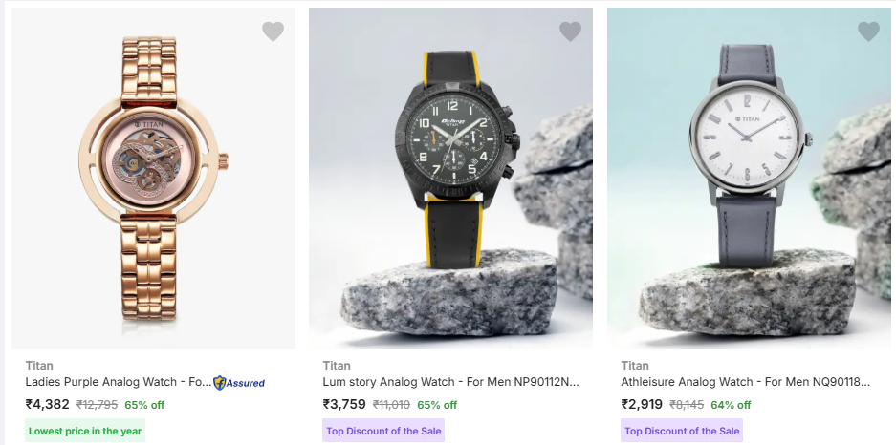Open the rose gold Titan watch image
The width and height of the screenshot is (896, 445).
tap(153, 181)
